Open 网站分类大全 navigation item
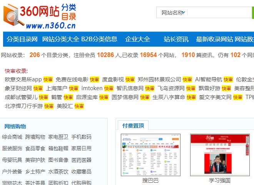The height and width of the screenshot is (185, 254). click(x=60, y=39)
